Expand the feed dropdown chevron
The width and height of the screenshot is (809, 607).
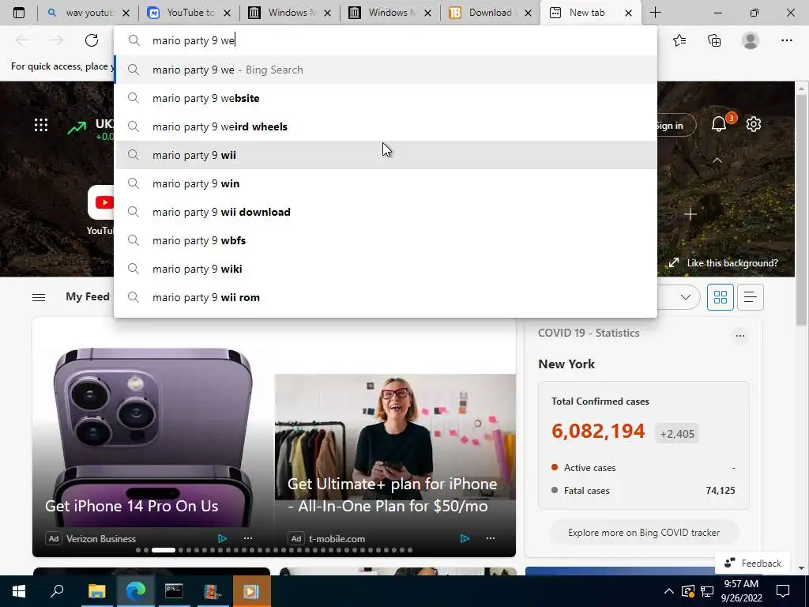point(686,297)
